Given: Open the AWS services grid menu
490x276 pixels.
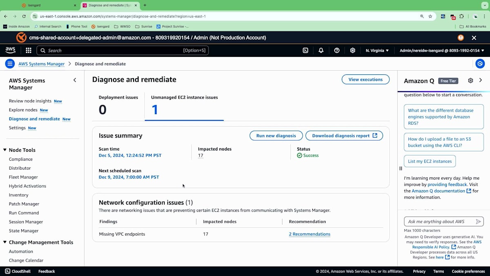Looking at the screenshot, I should (29, 50).
